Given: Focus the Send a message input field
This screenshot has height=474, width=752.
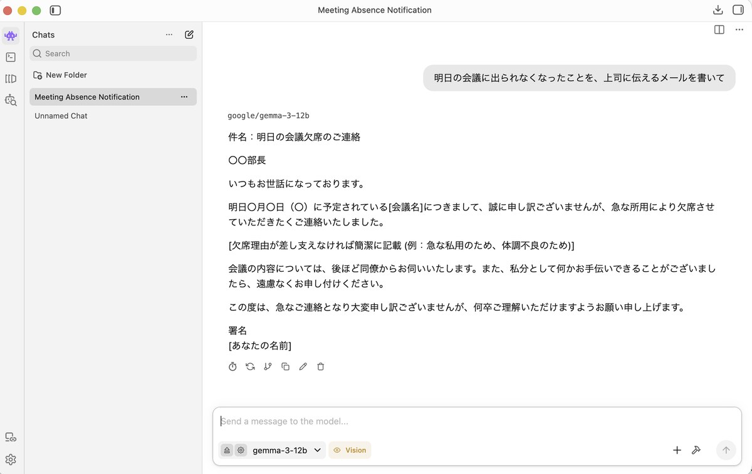Looking at the screenshot, I should coord(476,421).
